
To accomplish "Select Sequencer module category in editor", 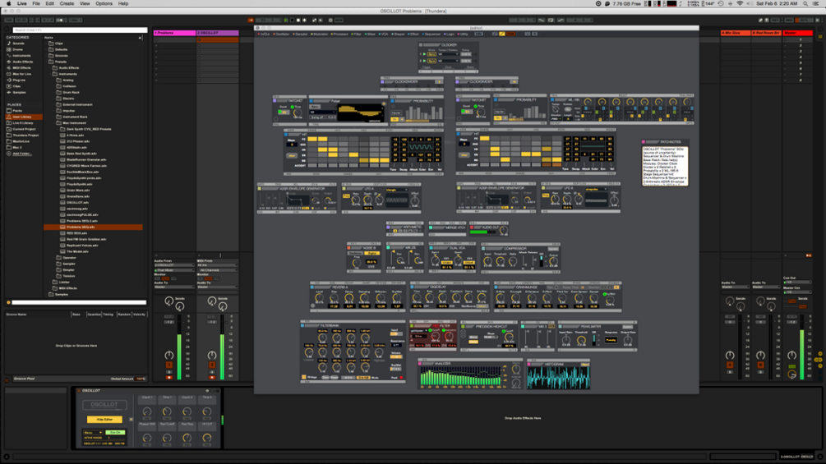I will [x=431, y=34].
